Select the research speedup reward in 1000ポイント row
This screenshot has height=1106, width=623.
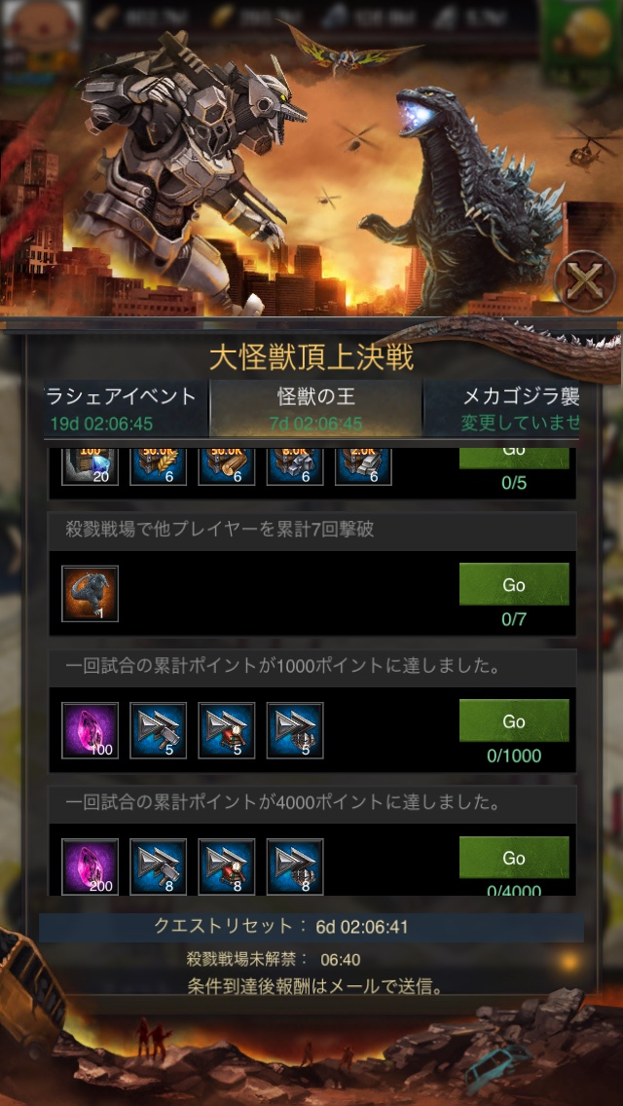click(227, 730)
